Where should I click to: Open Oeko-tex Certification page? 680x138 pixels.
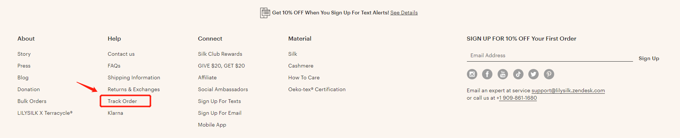pos(317,89)
